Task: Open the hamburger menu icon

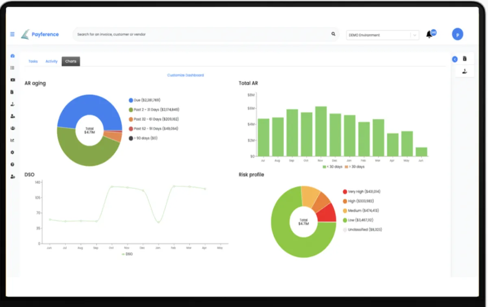Action: coord(12,34)
